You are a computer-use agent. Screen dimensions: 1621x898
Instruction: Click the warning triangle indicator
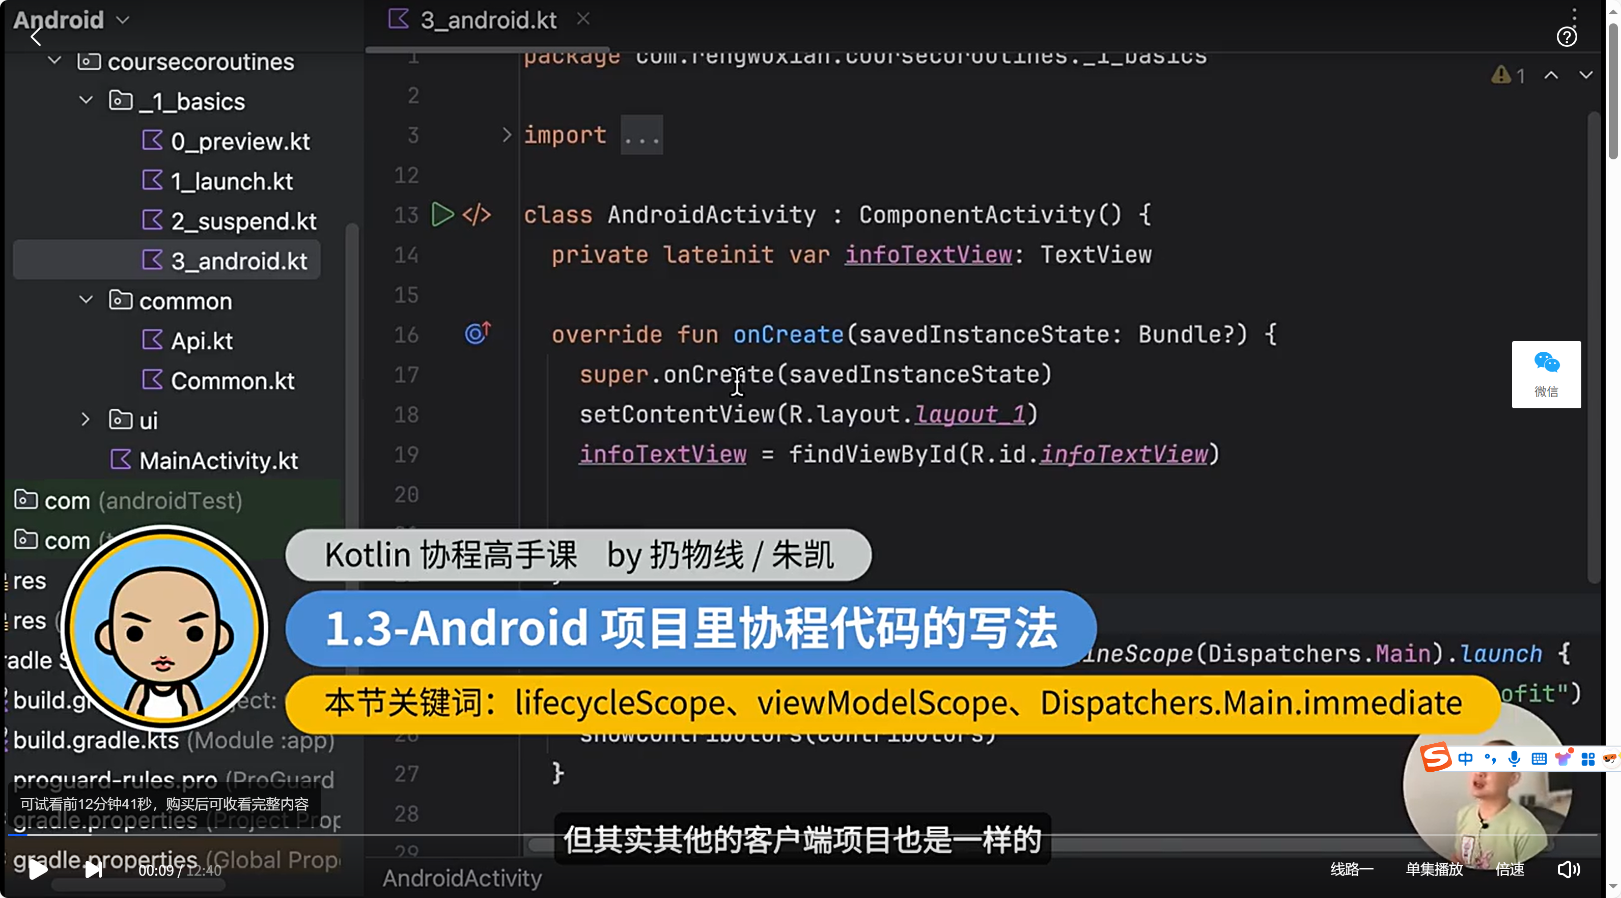coord(1501,75)
